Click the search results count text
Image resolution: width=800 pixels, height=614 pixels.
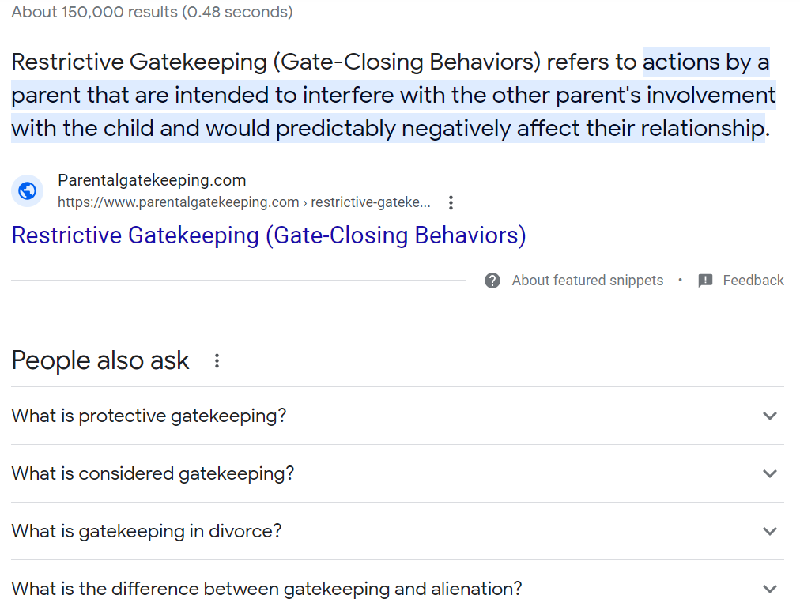(150, 12)
